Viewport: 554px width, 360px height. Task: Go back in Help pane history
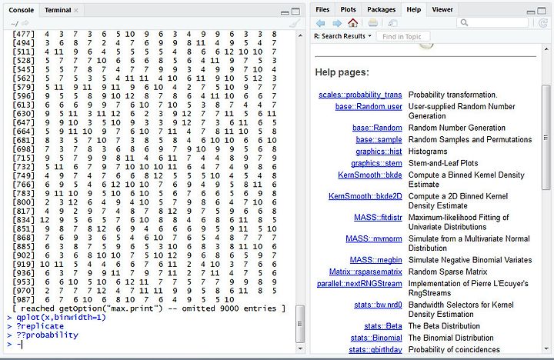[320, 23]
